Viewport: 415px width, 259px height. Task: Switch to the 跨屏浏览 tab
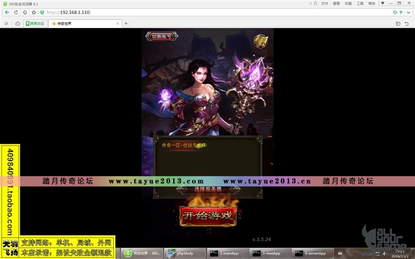(35, 23)
